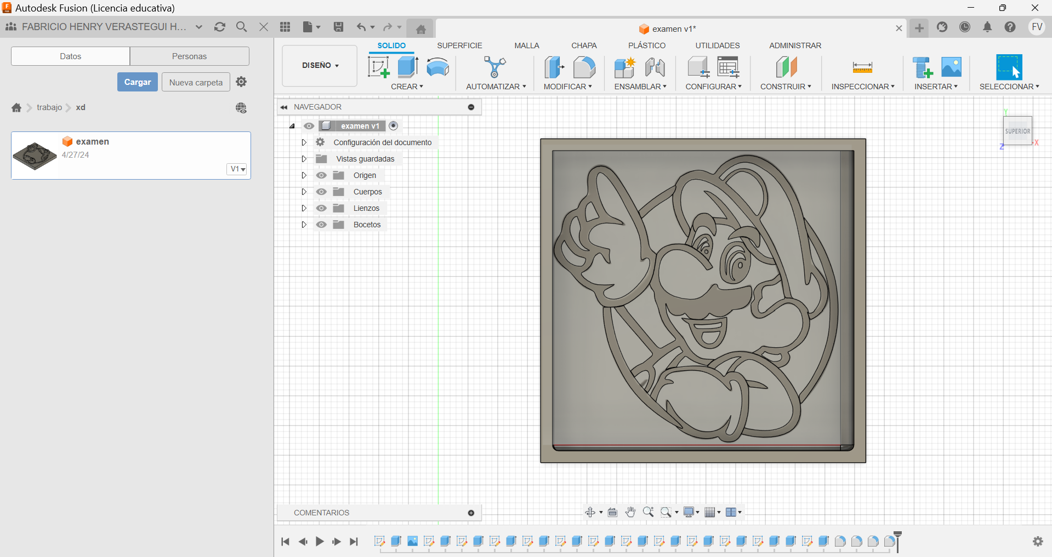This screenshot has width=1052, height=557.
Task: Open the Extensions icon in title bar
Action: pos(942,27)
